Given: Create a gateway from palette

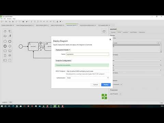Looking at the screenshot, I should tap(10, 46).
